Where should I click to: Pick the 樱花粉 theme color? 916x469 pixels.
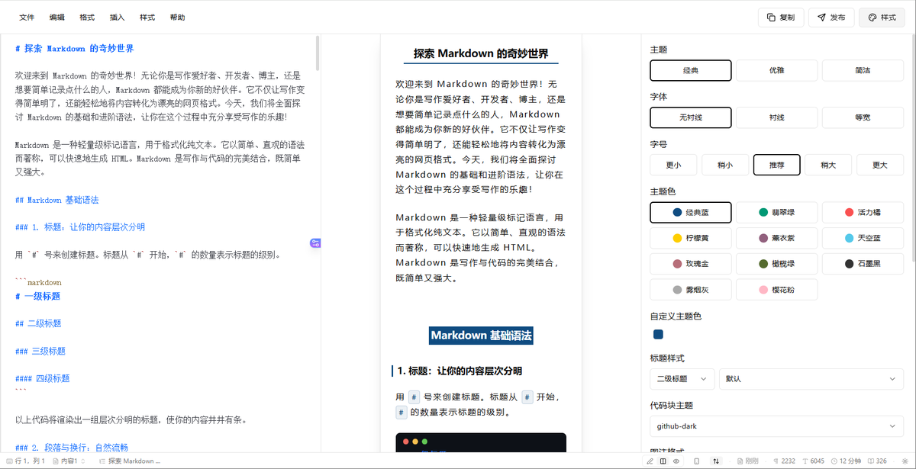coord(776,290)
